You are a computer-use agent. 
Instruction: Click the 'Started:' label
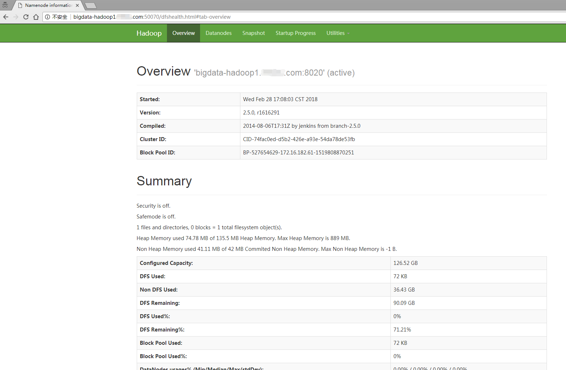pyautogui.click(x=150, y=99)
